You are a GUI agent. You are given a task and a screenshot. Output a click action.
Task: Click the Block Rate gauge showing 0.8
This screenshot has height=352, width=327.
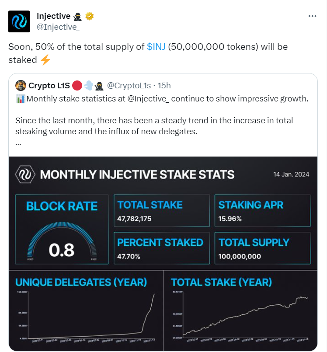[x=61, y=230]
